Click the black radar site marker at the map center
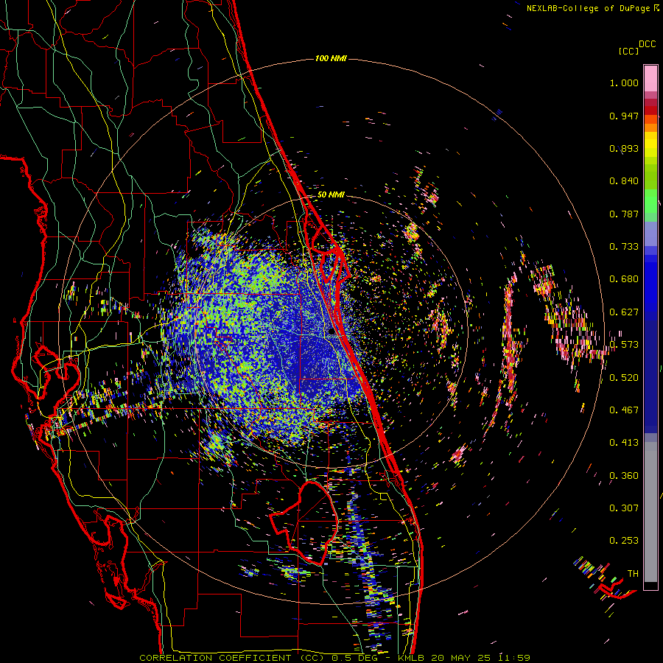This screenshot has height=663, width=663. pos(331,333)
